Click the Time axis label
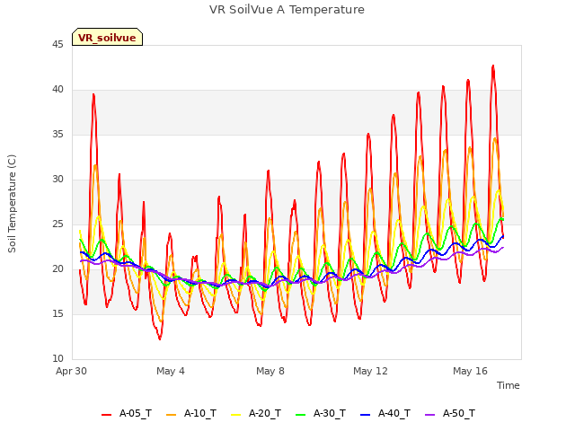The image size is (575, 431). coord(509,385)
